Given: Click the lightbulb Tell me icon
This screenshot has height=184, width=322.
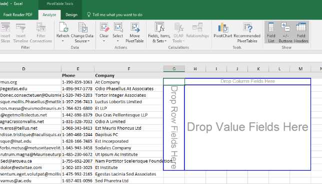Looking at the screenshot, I should (x=88, y=14).
